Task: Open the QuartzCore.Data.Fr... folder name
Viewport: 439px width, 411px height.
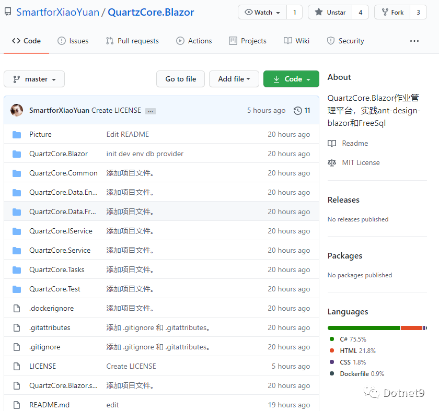Action: click(63, 212)
